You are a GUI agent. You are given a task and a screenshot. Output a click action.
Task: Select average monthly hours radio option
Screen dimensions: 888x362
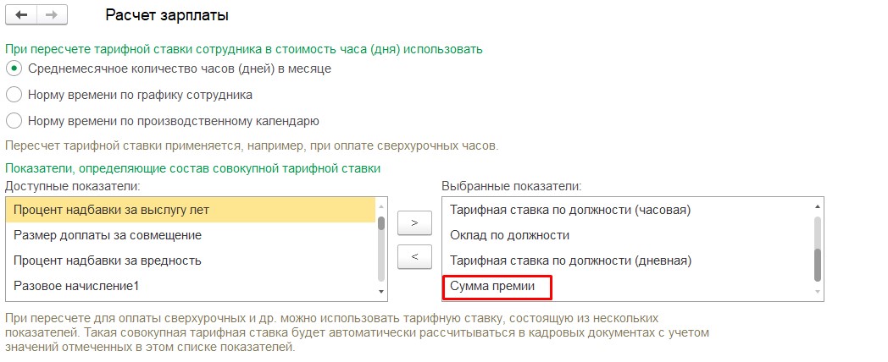pos(14,69)
